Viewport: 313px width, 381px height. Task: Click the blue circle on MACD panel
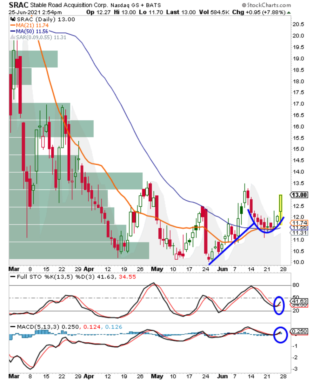280,334
